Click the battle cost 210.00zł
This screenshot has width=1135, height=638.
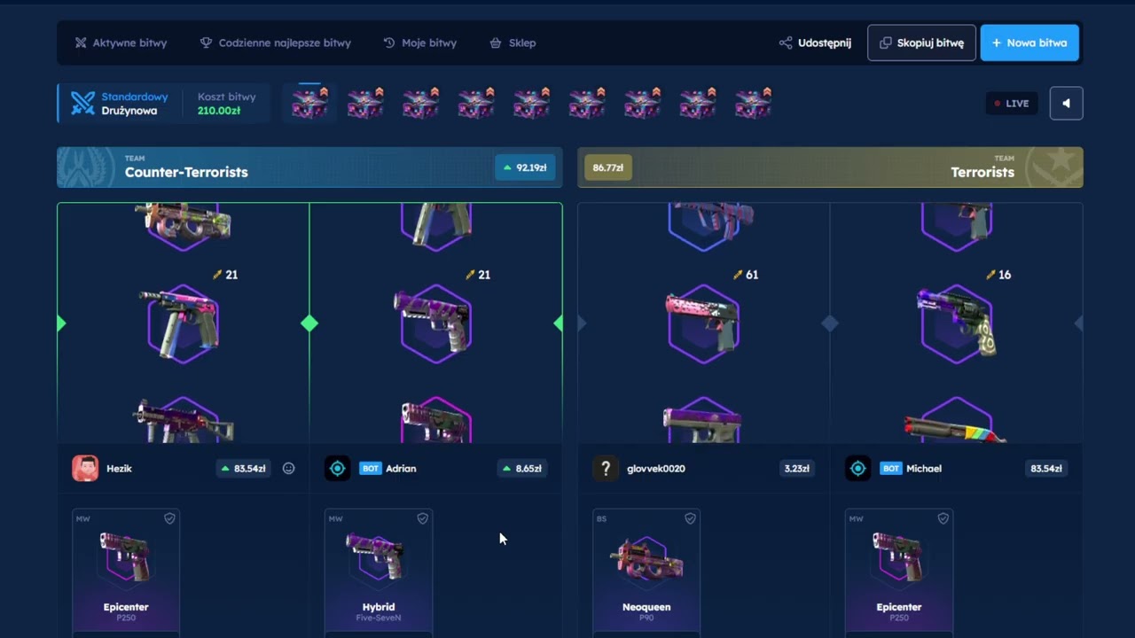point(219,111)
